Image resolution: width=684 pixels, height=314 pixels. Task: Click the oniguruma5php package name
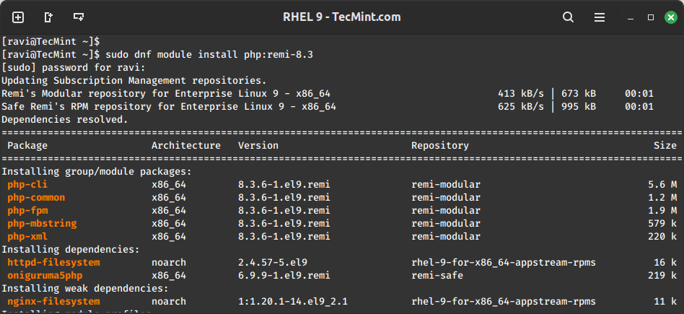click(x=45, y=276)
